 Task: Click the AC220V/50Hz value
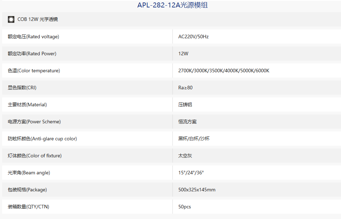pos(193,36)
